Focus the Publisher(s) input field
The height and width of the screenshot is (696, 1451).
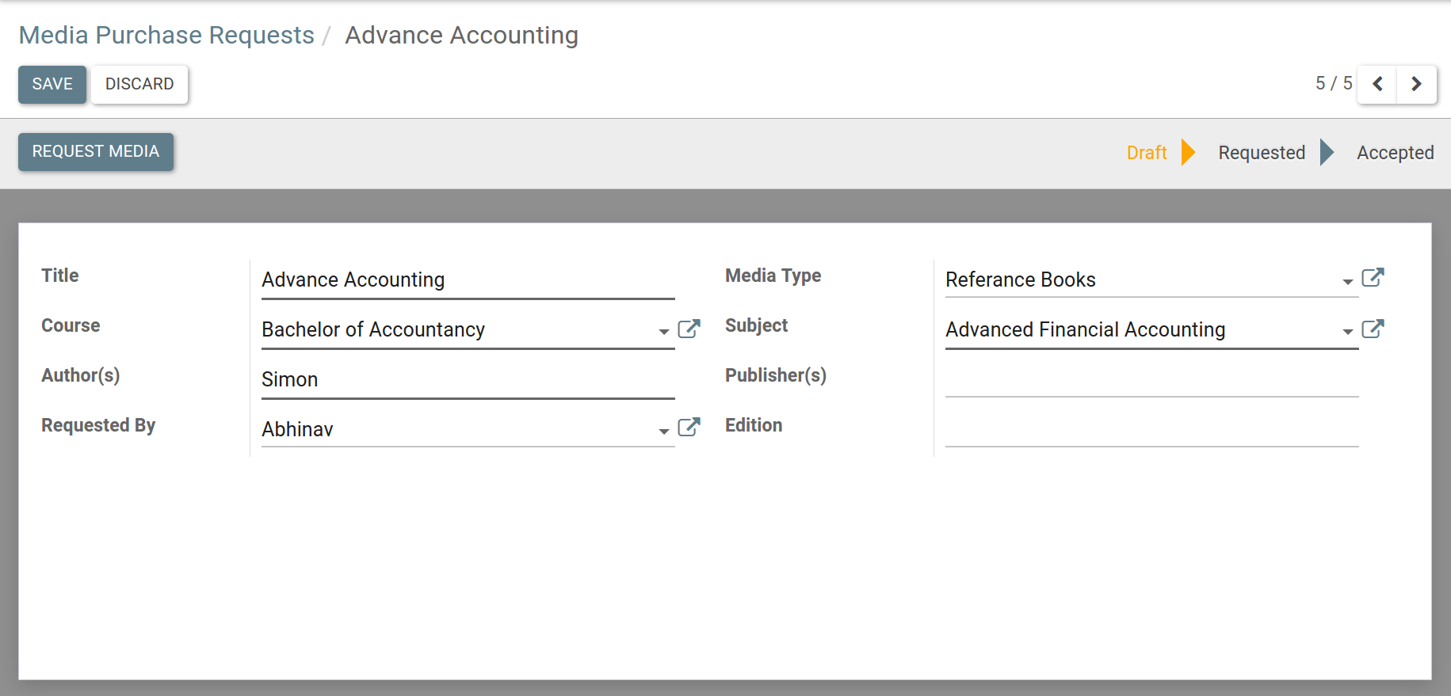click(x=1151, y=379)
